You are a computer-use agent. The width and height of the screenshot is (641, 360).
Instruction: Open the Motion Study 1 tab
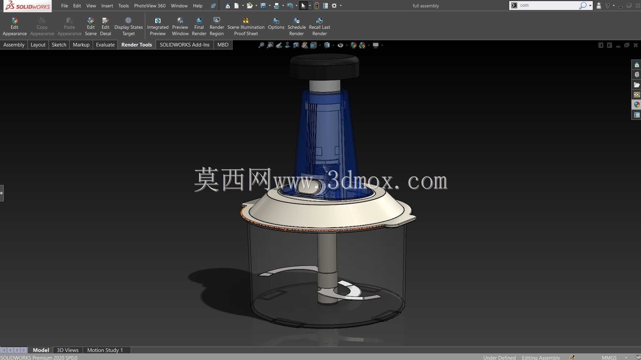[105, 350]
